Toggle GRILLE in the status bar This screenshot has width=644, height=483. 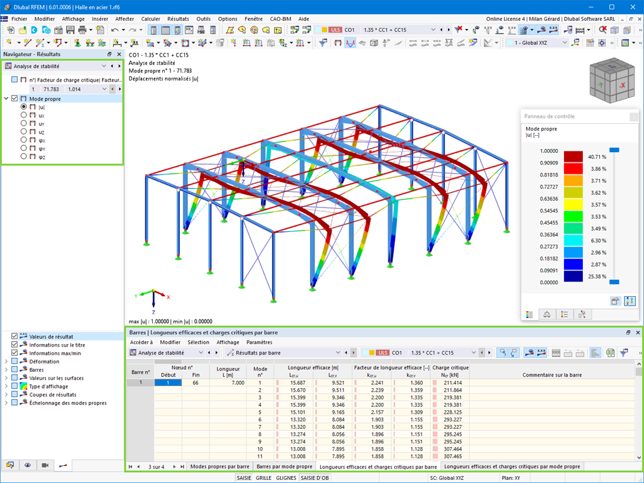pos(264,478)
